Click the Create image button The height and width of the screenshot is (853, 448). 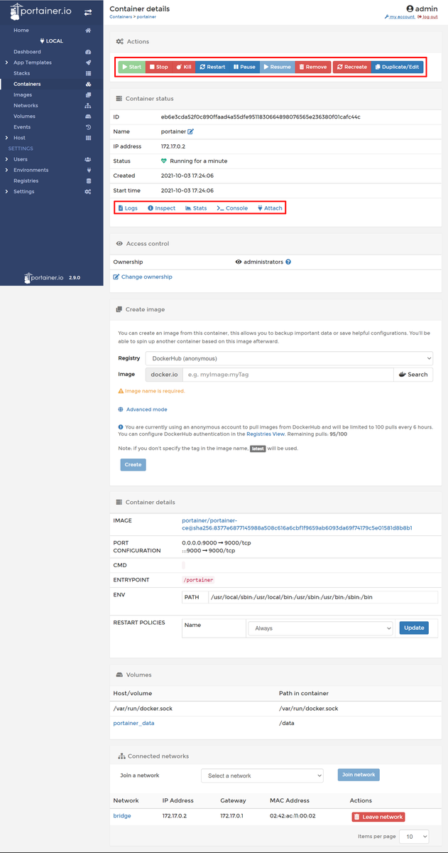coord(133,464)
